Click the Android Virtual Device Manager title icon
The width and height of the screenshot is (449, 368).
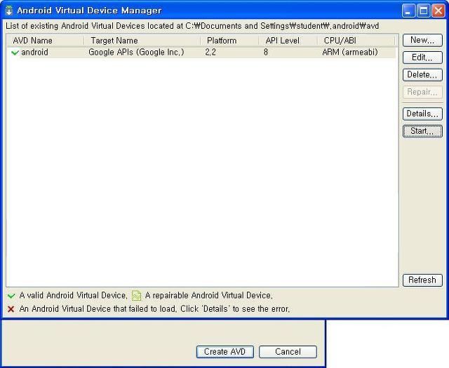(9, 11)
